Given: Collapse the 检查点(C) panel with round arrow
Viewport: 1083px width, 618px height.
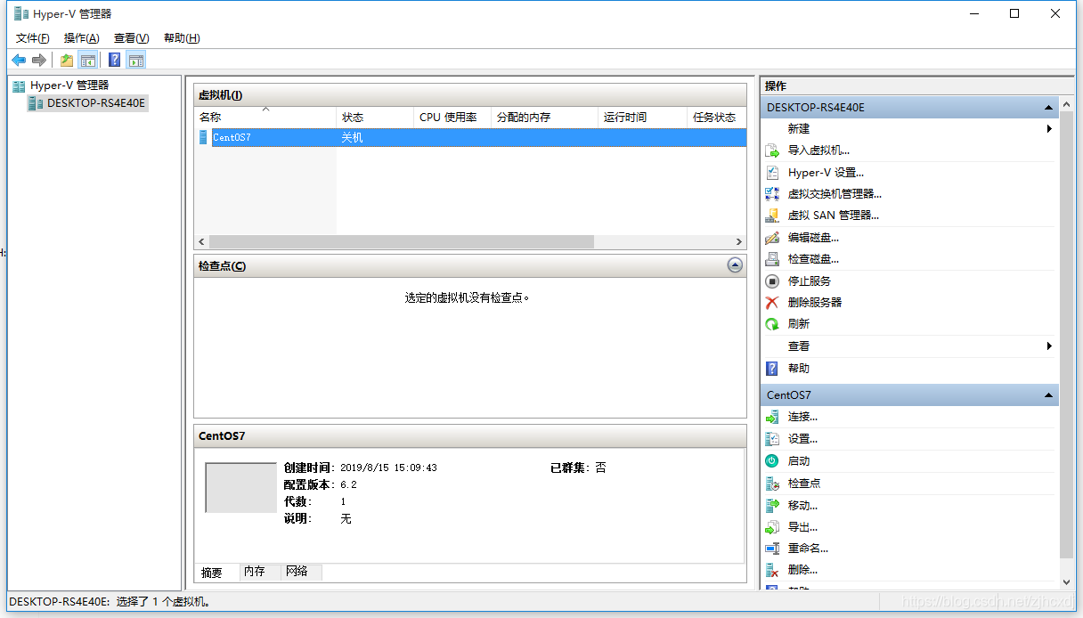Looking at the screenshot, I should point(735,265).
